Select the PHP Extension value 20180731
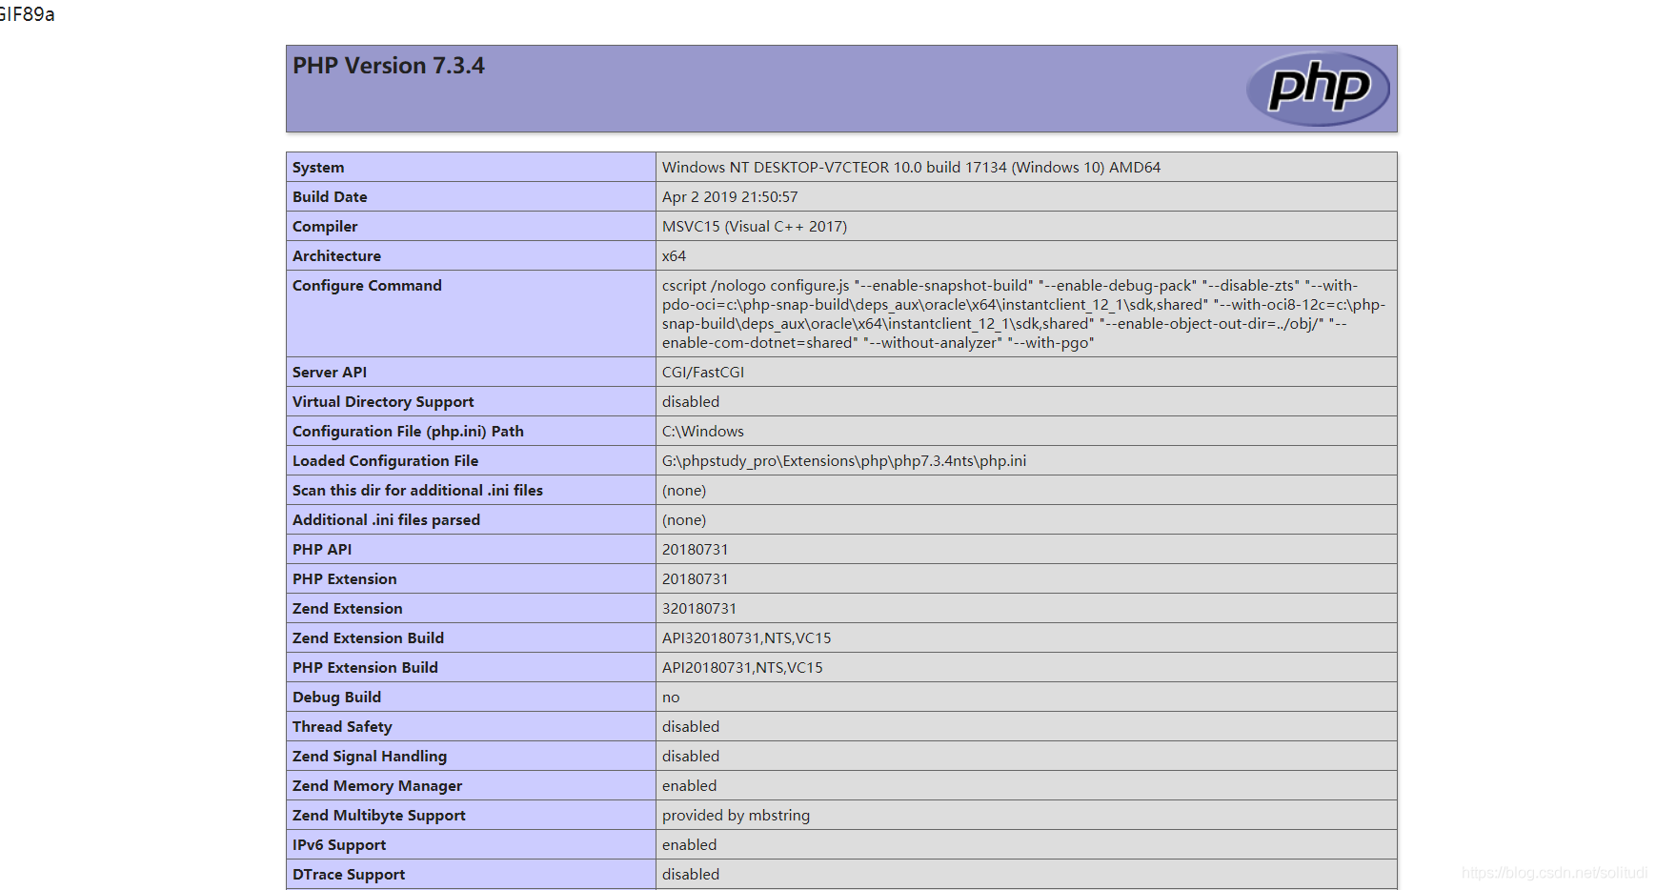Image resolution: width=1656 pixels, height=890 pixels. coord(696,579)
